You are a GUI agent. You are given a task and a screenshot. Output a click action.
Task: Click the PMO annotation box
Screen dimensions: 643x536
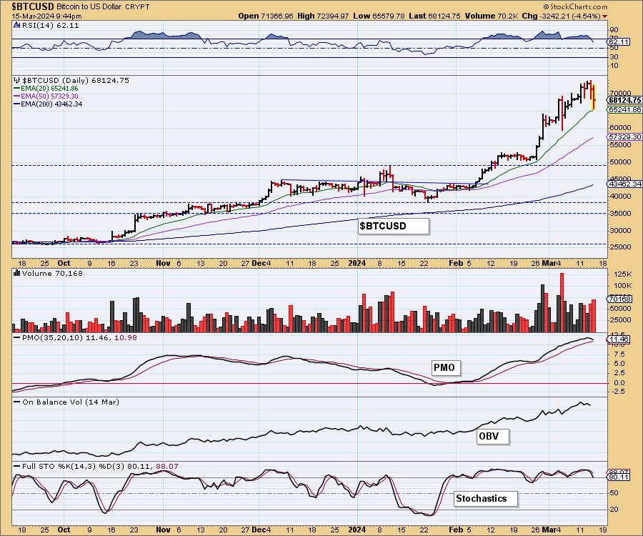[x=446, y=367]
